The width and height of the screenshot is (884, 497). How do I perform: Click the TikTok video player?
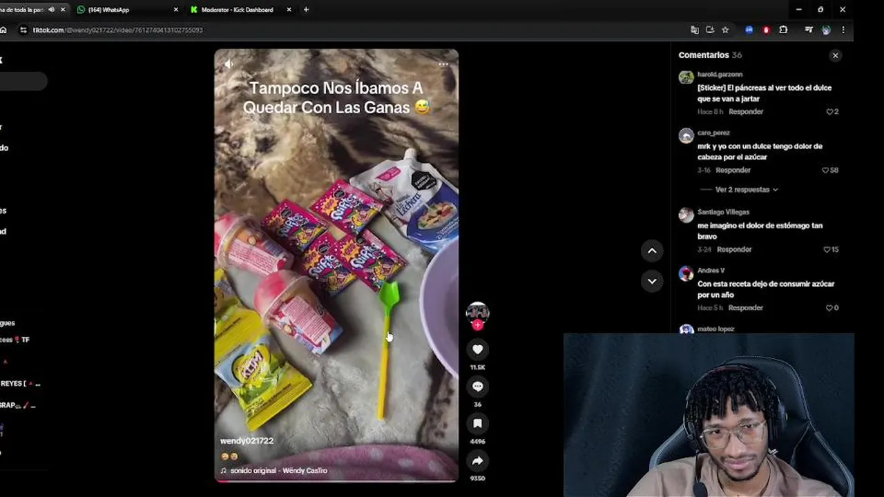[x=336, y=265]
